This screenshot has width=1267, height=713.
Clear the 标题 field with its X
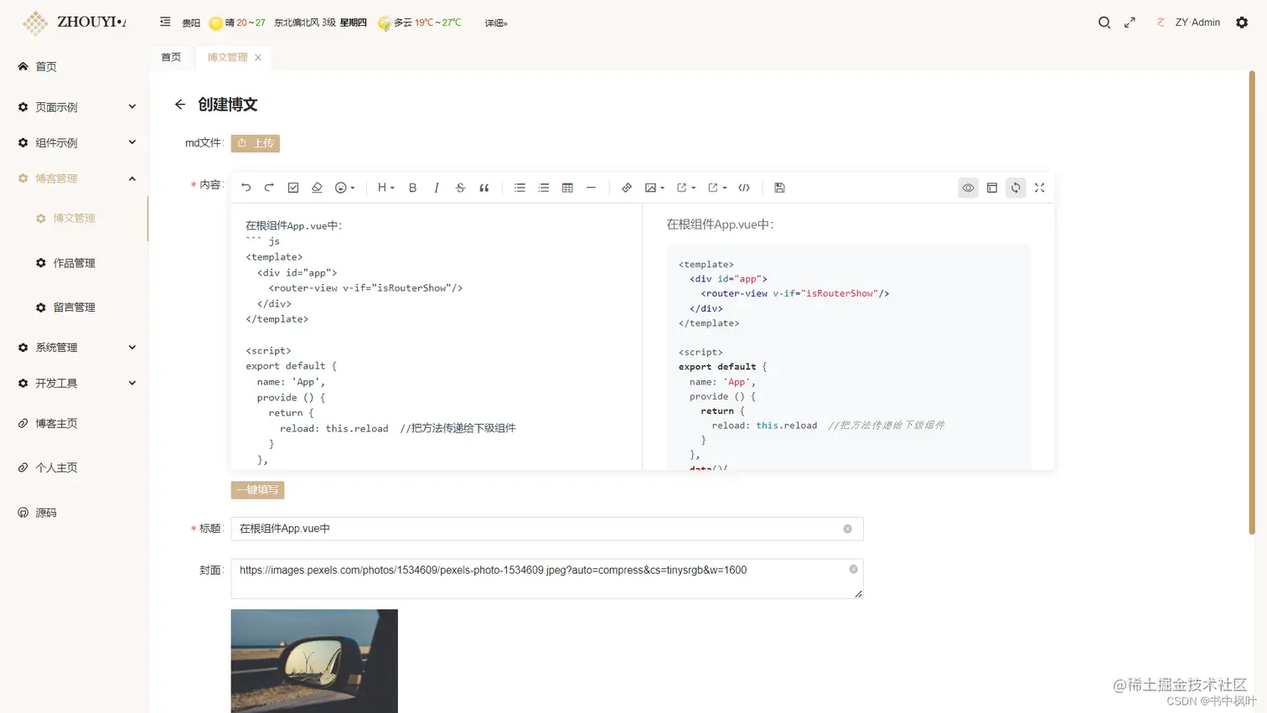pos(847,529)
